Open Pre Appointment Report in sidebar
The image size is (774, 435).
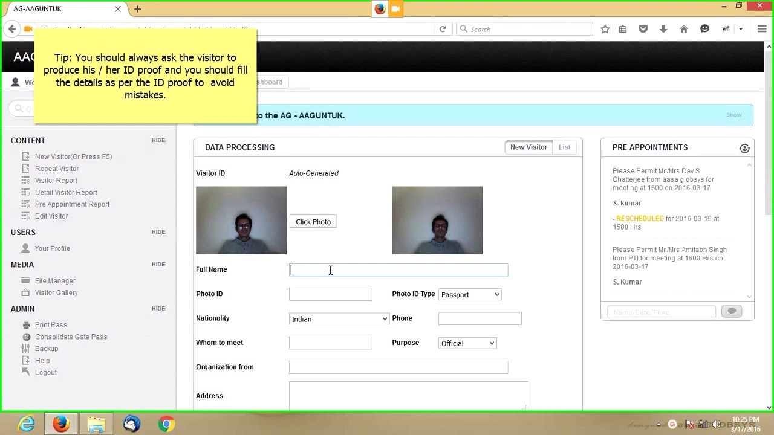(72, 204)
